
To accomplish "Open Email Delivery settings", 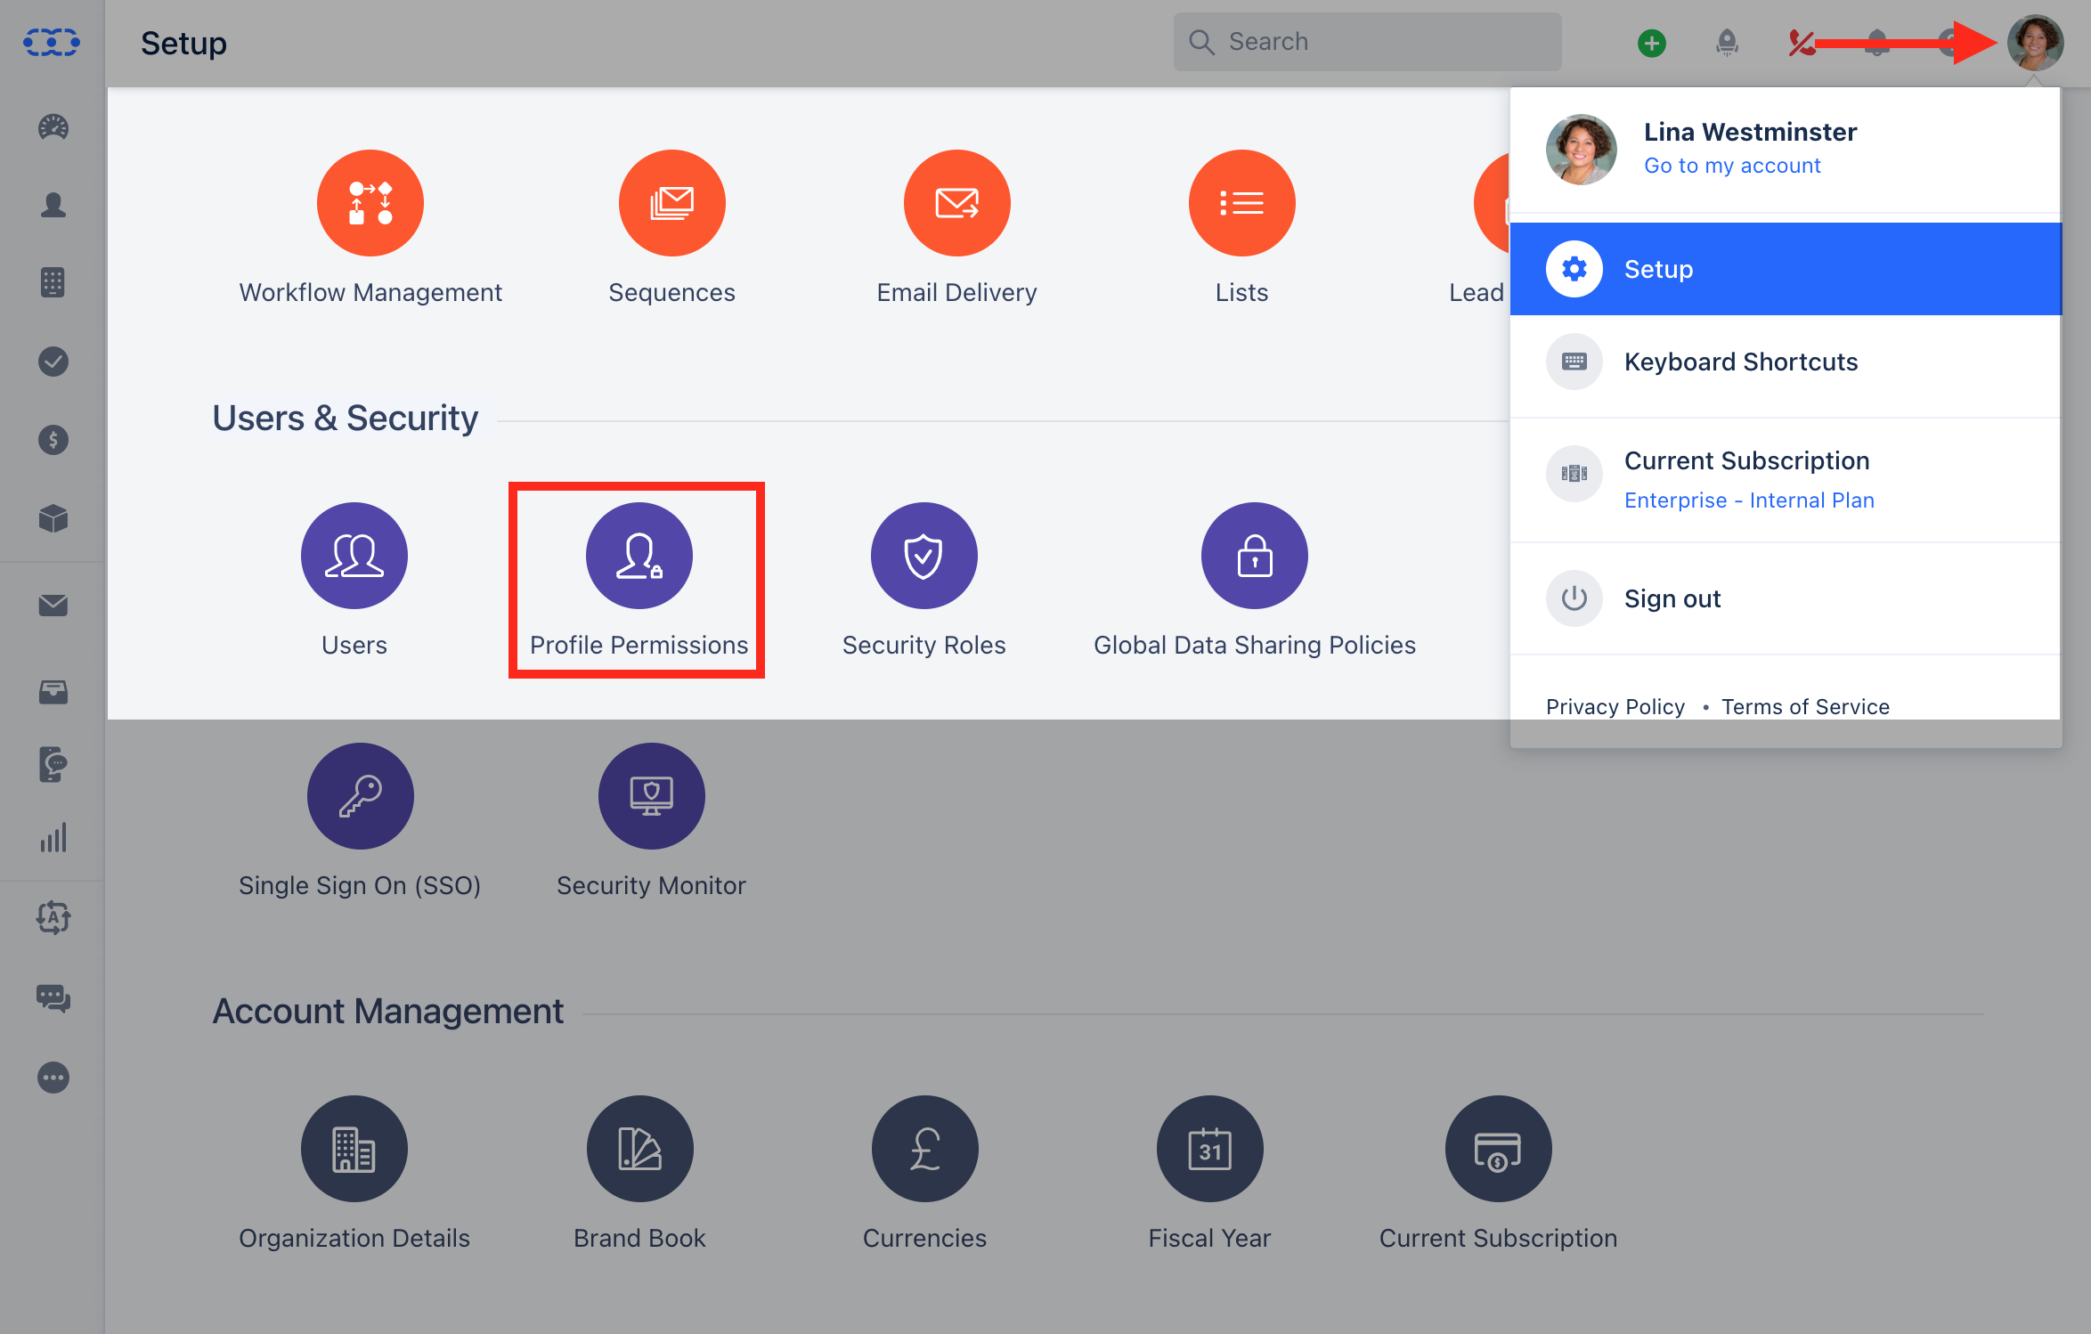I will (x=957, y=203).
